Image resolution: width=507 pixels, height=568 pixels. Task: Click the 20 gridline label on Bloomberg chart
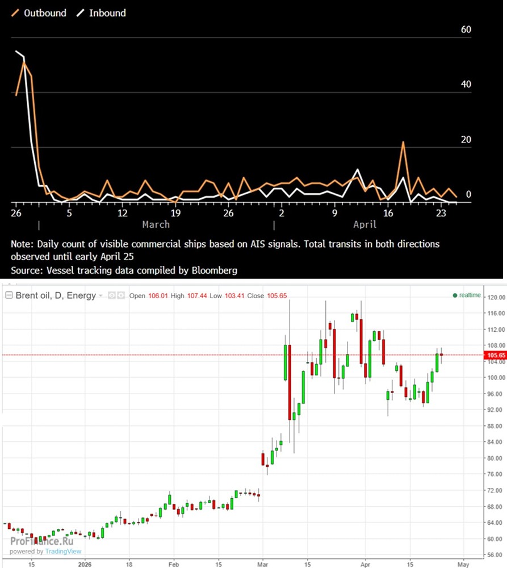pos(466,140)
